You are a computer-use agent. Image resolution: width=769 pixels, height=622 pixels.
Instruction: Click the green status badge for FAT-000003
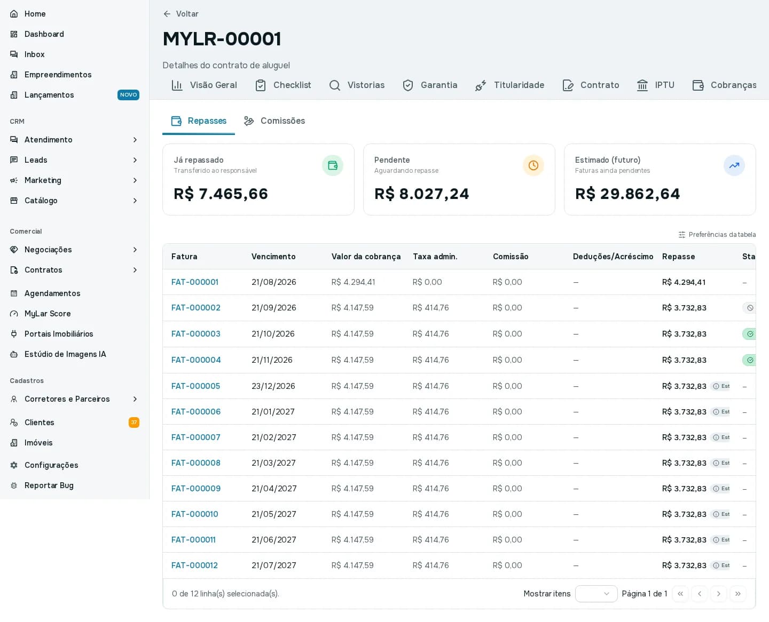(x=749, y=334)
